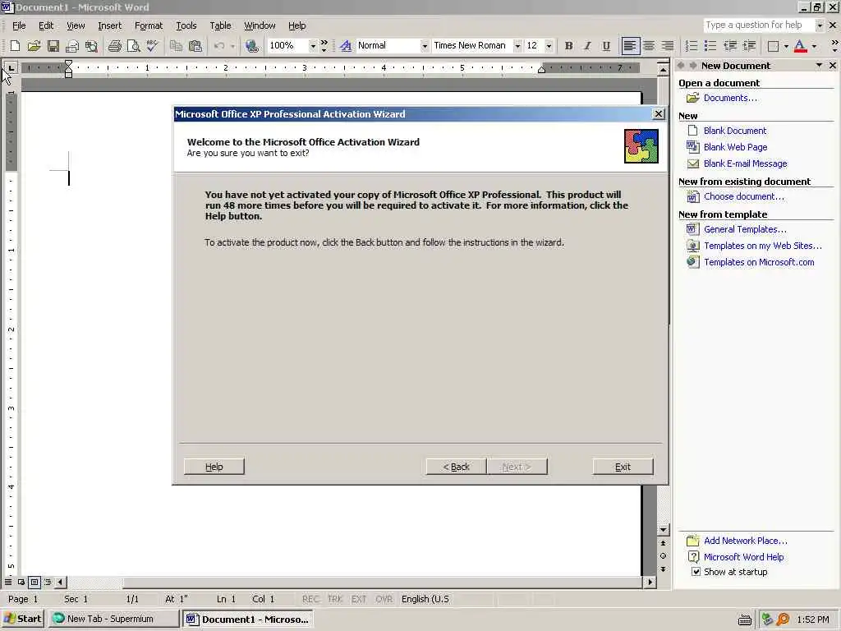Screen dimensions: 841x631
Task: Click the Undo arrow icon
Action: coord(218,46)
